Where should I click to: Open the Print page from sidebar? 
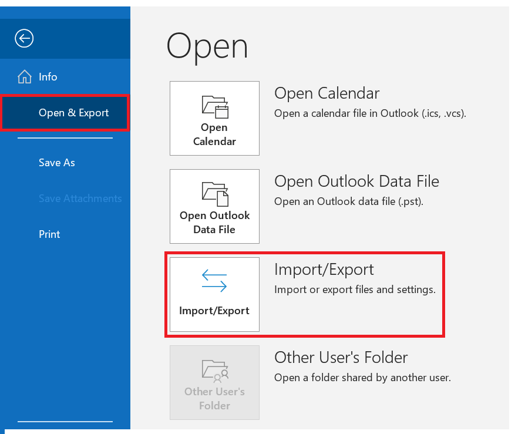pyautogui.click(x=49, y=234)
